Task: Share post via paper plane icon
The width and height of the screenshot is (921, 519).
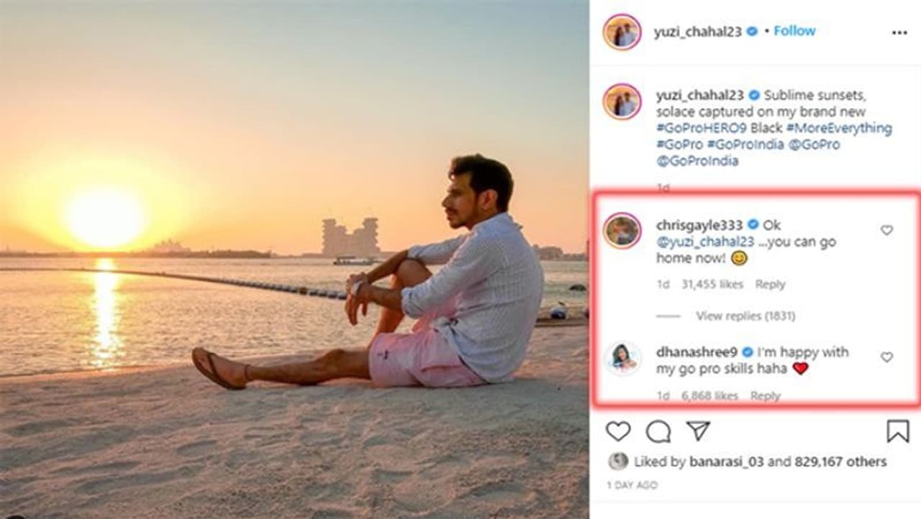Action: (698, 431)
